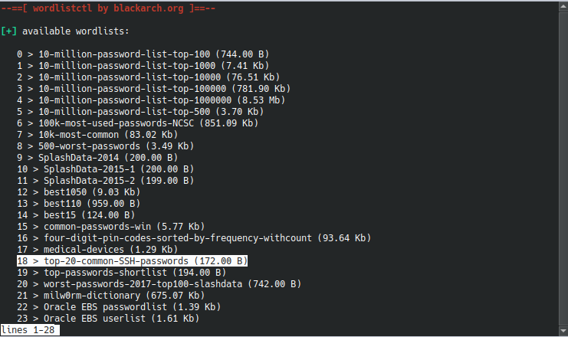This screenshot has height=337, width=568.
Task: Click the vertical scrollbar track
Action: pos(563,168)
